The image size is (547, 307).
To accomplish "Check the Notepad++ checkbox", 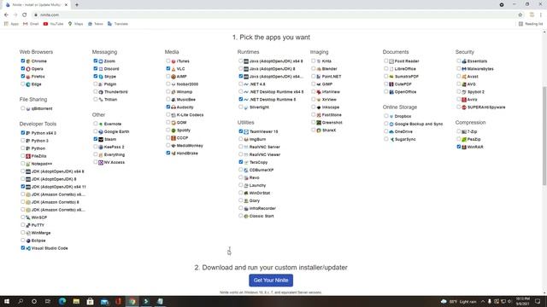I will (x=23, y=163).
